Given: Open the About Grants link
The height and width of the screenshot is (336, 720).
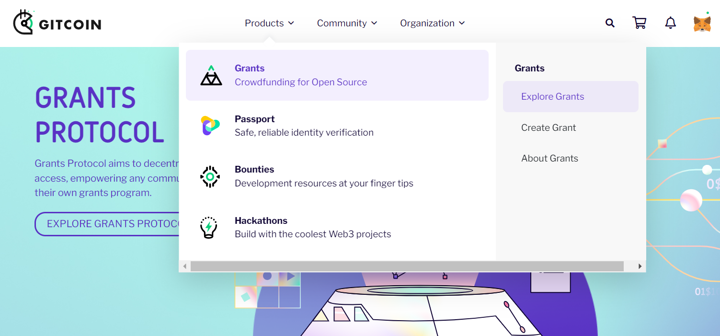Looking at the screenshot, I should (x=549, y=158).
